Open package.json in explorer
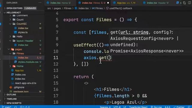 pos(21,91)
